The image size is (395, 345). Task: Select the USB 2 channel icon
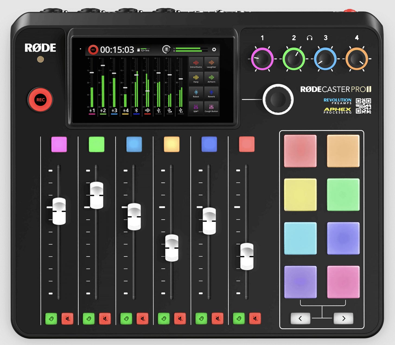tap(181, 110)
